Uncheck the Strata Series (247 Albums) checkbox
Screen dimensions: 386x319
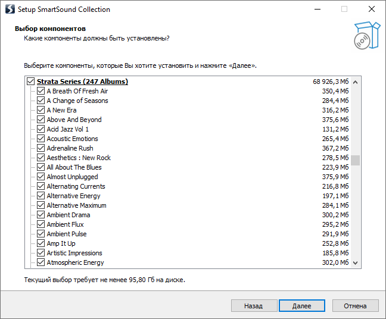coord(31,82)
